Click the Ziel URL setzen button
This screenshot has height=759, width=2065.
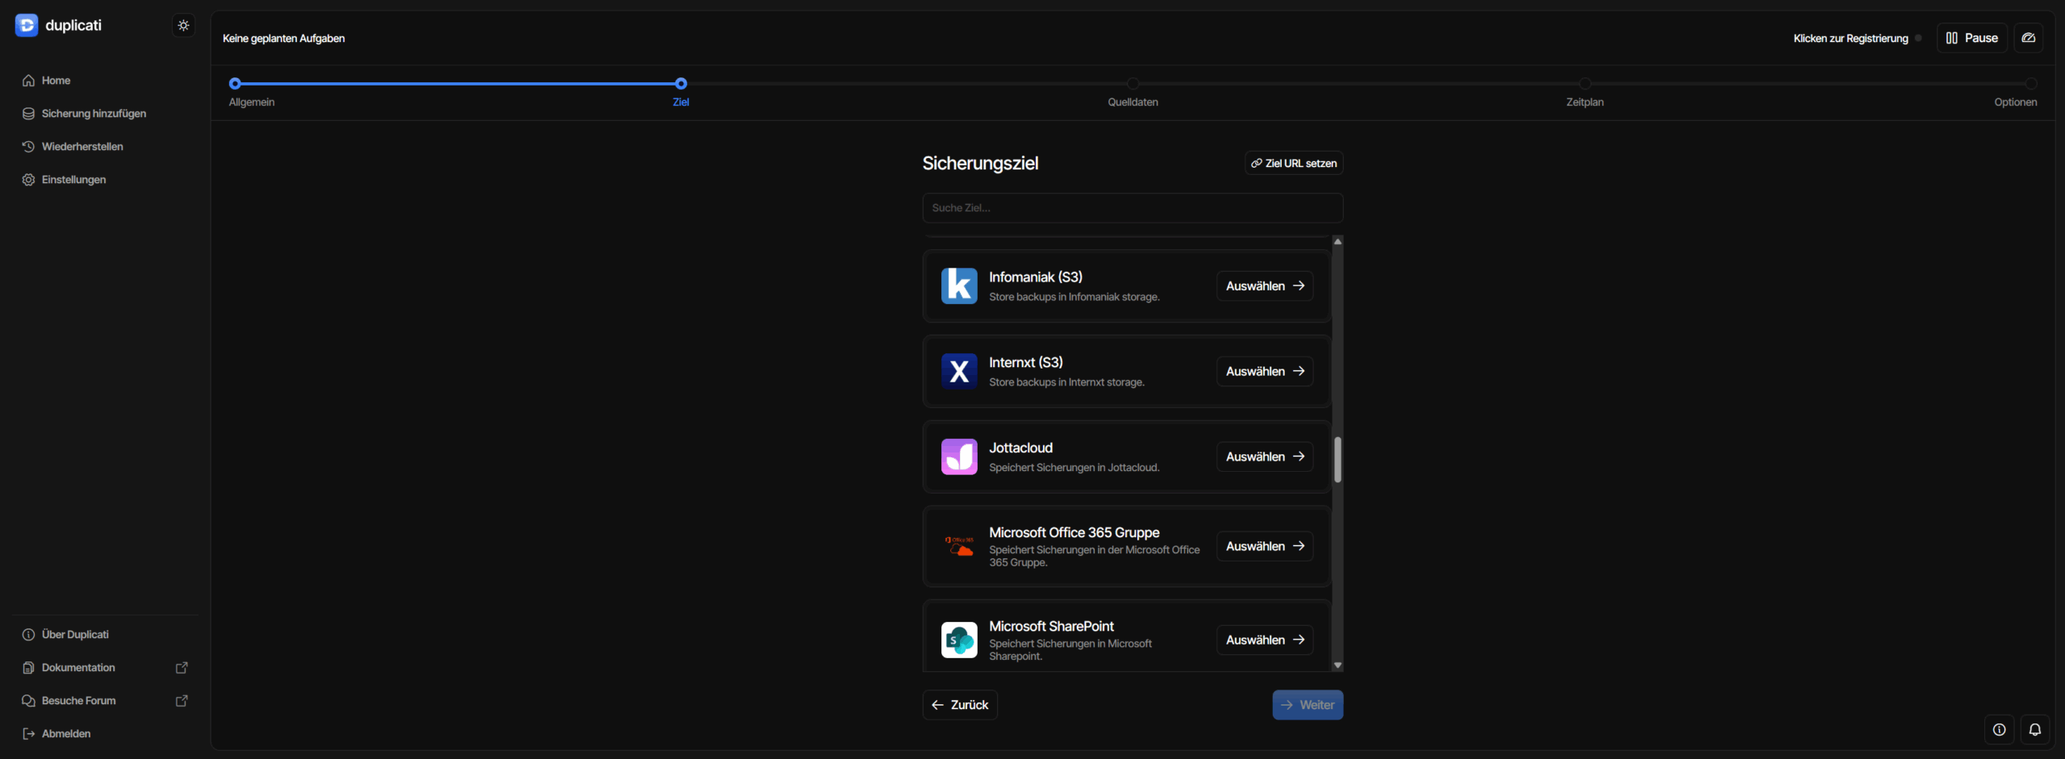pos(1293,164)
